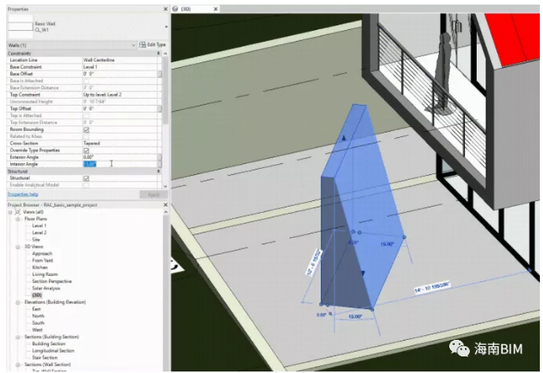The width and height of the screenshot is (543, 373).
Task: Click the associate parameter button beside Base Offset
Action: click(160, 74)
